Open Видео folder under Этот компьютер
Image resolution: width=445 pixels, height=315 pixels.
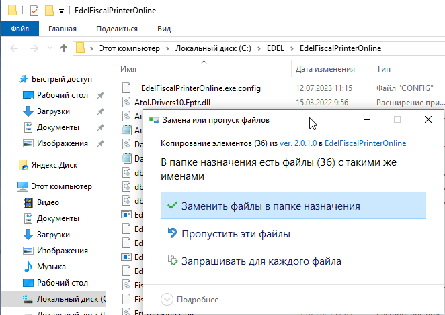pos(48,202)
